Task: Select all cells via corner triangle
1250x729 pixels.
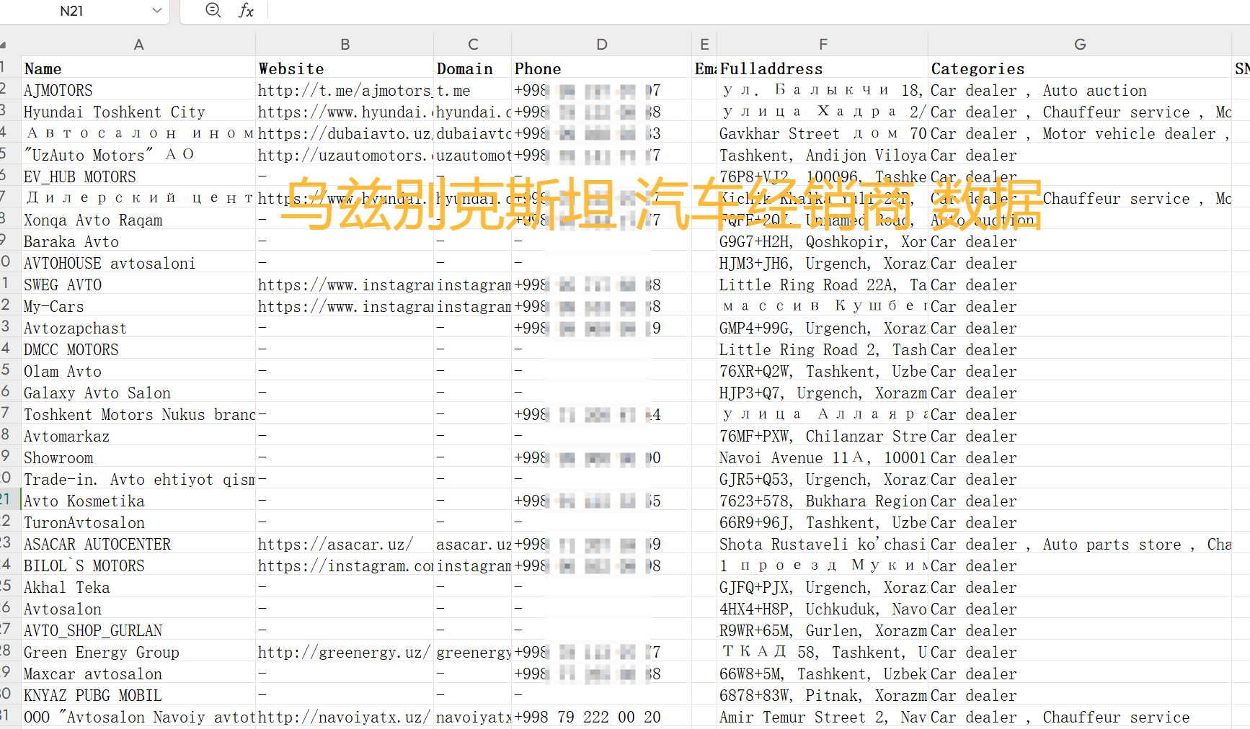Action: point(4,45)
